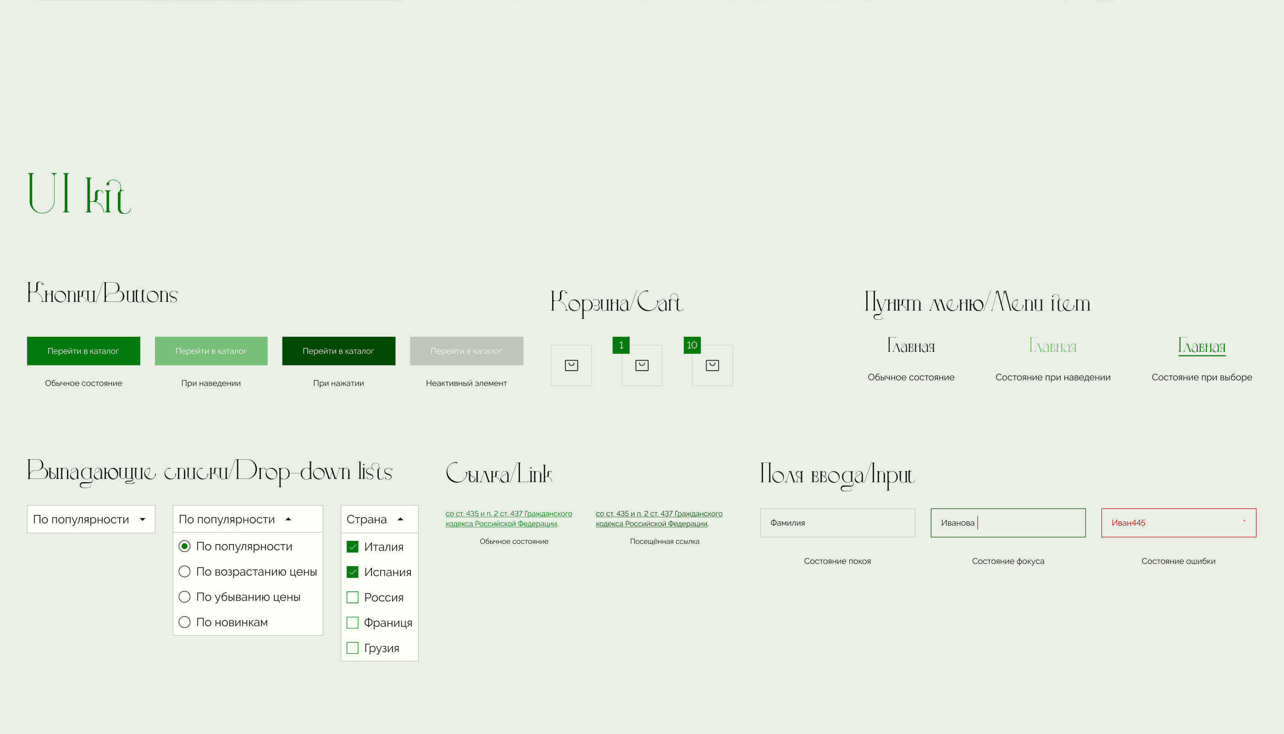Click the error field containing Иван445

click(x=1178, y=523)
